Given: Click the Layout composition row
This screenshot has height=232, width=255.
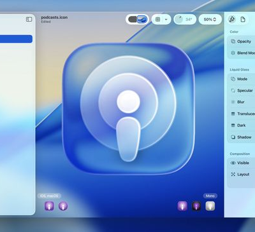Looking at the screenshot, I should 242,174.
